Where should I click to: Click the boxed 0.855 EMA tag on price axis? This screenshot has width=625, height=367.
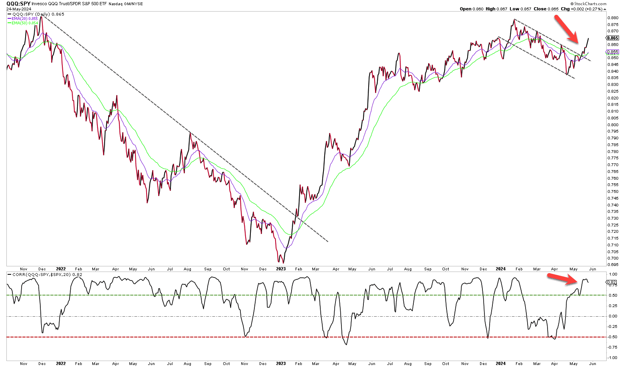click(613, 52)
